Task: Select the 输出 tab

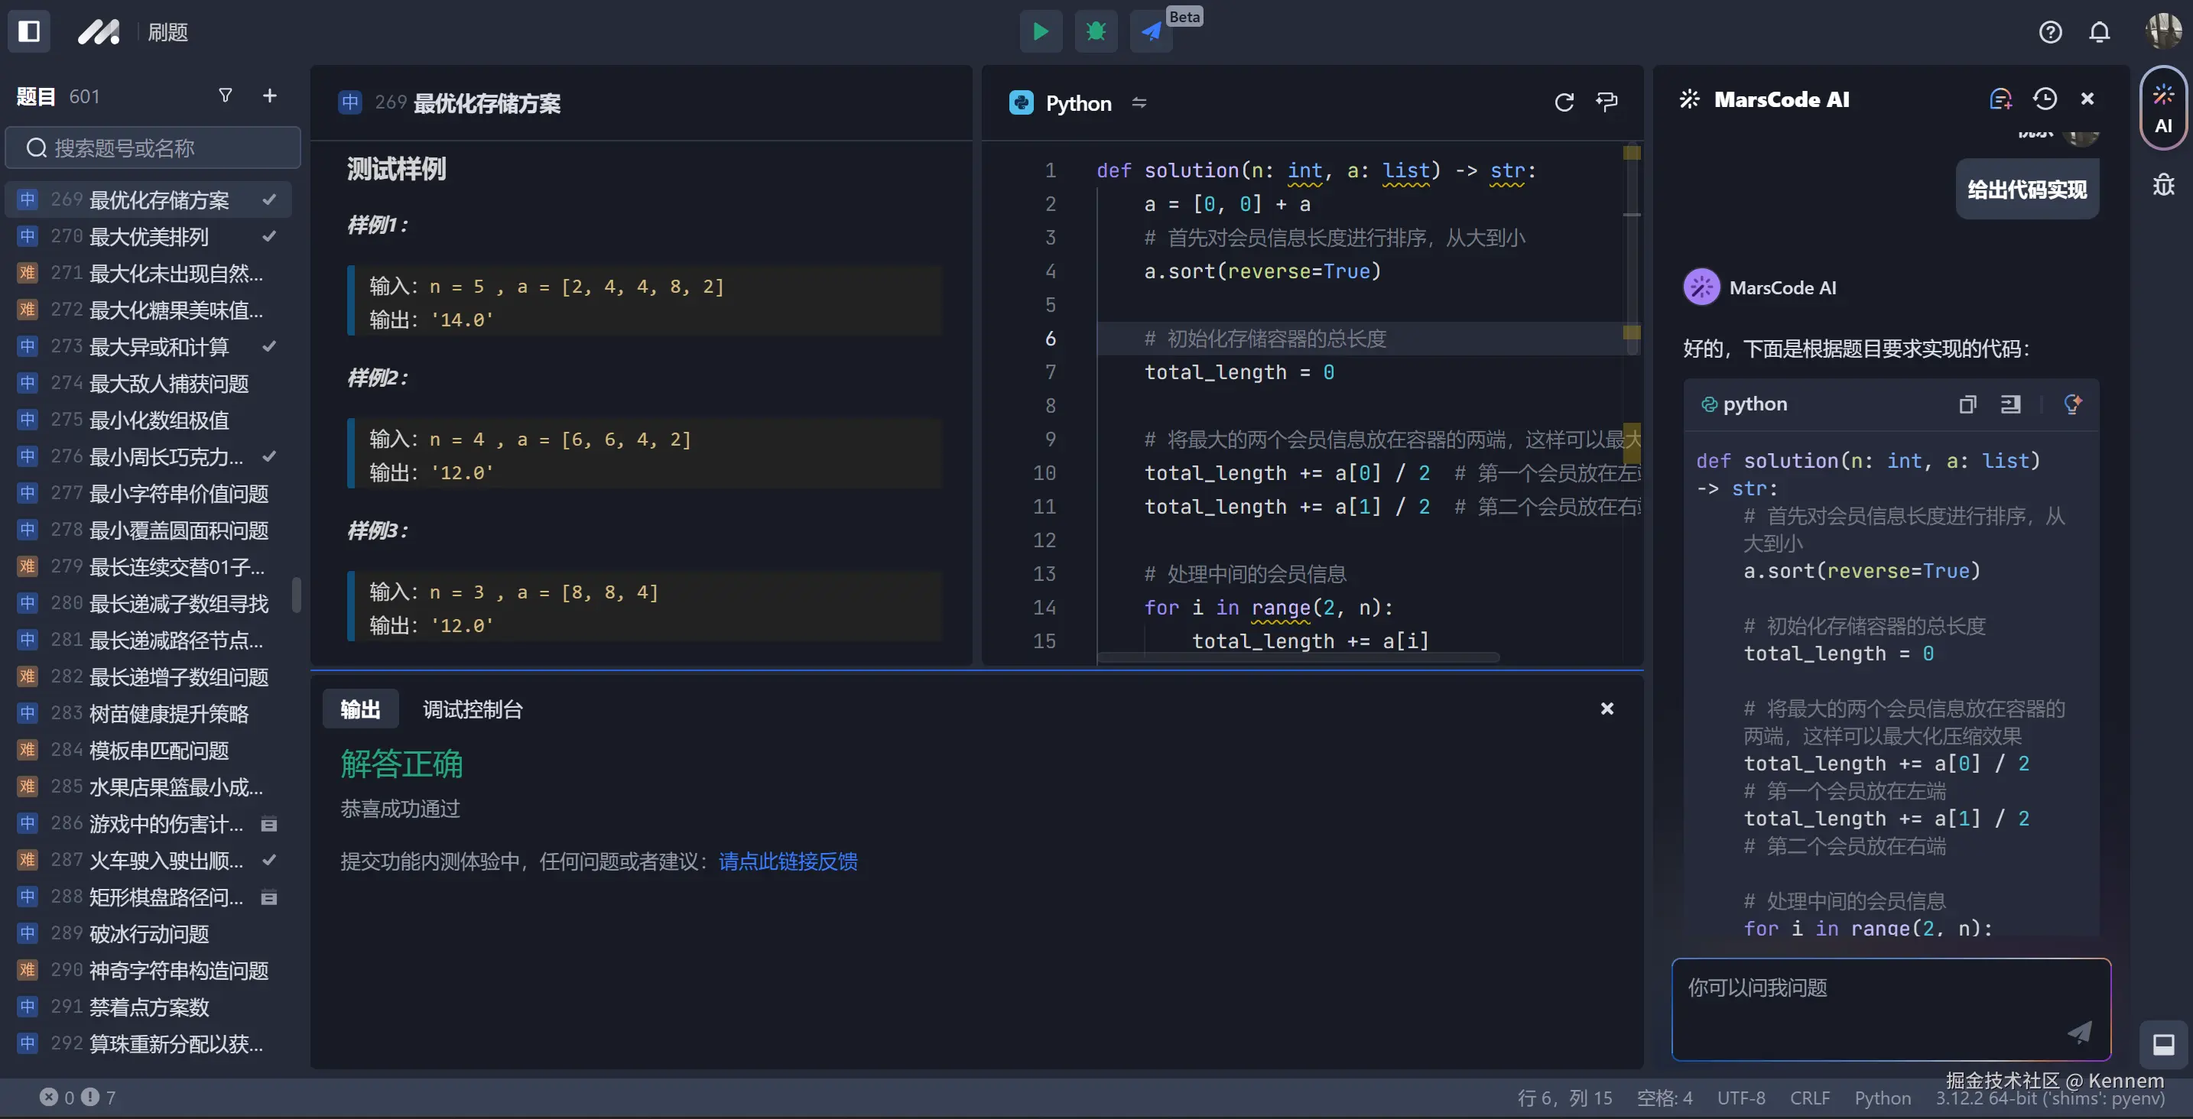Action: [x=360, y=709]
